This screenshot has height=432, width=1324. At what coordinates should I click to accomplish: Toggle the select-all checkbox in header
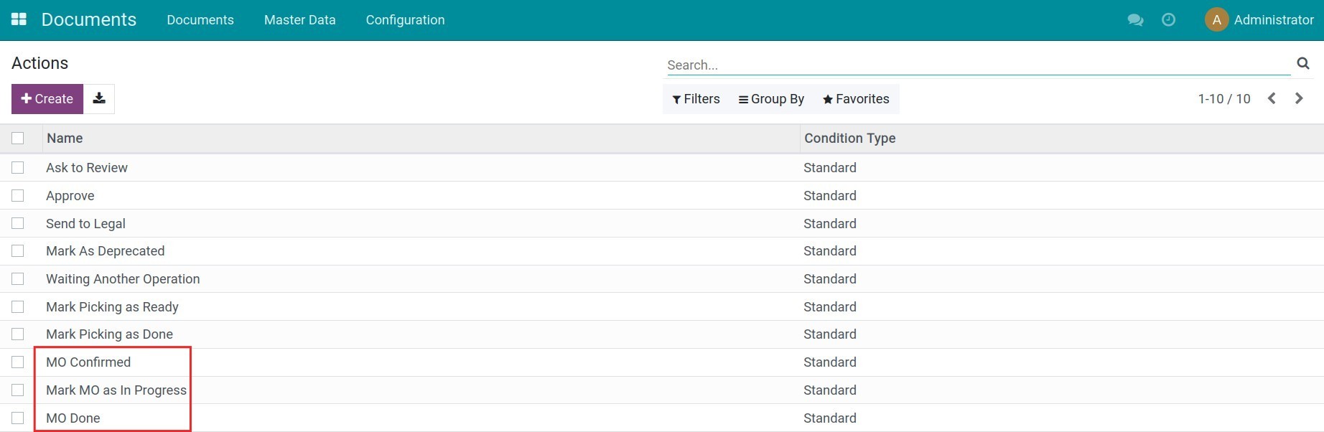pos(18,138)
